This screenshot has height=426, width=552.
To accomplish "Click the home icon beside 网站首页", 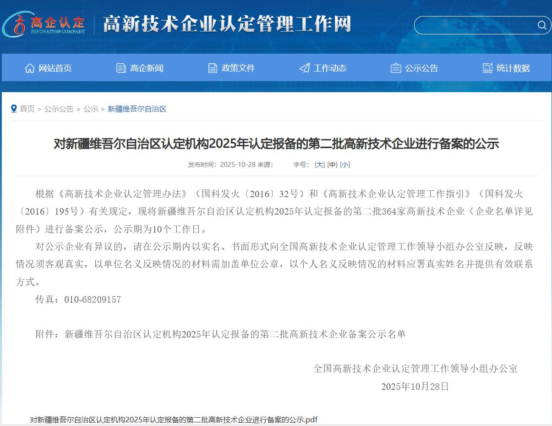I will 30,68.
